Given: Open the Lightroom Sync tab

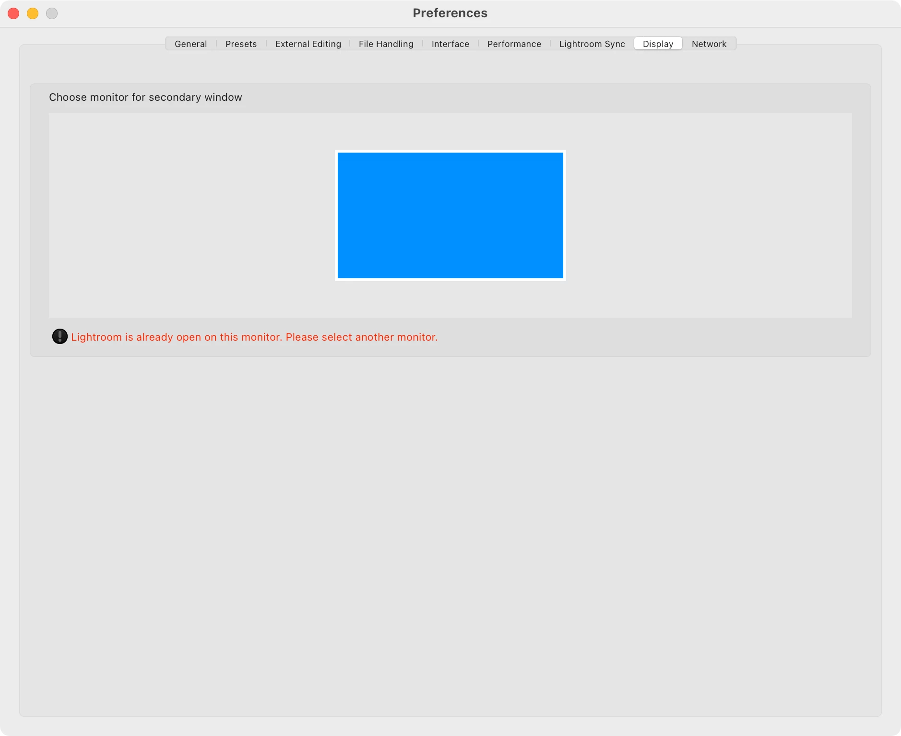Looking at the screenshot, I should [x=592, y=44].
